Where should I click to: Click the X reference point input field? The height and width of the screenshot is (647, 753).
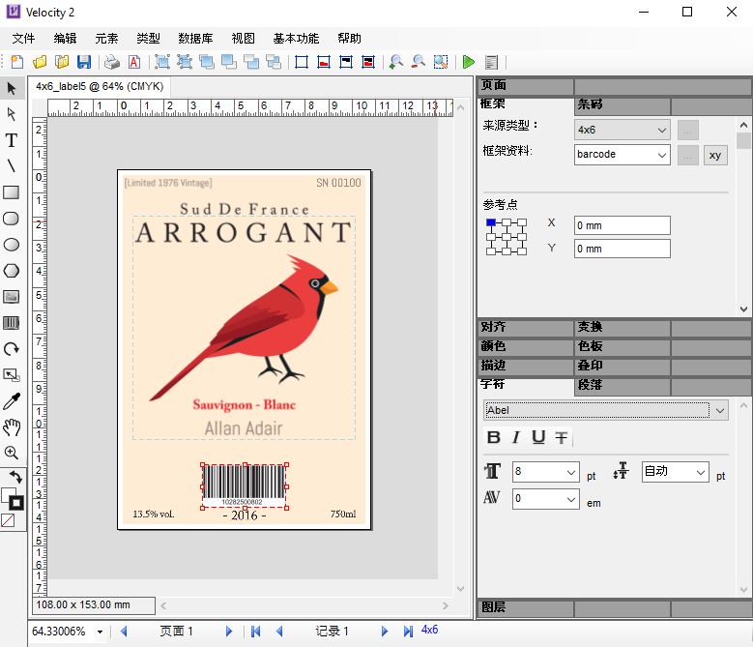coord(622,225)
